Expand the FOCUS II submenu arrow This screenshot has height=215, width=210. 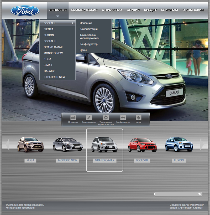click(x=73, y=23)
